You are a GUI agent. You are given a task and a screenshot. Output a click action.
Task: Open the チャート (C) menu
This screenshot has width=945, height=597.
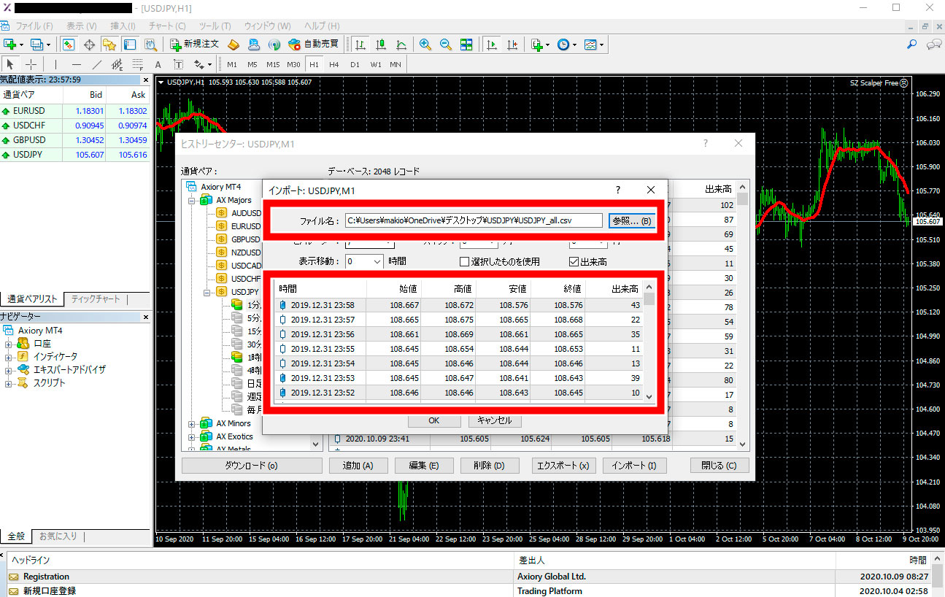pos(167,26)
